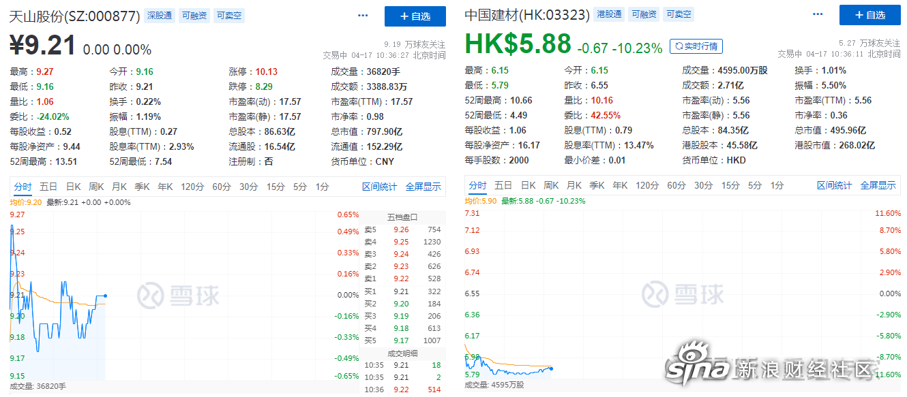Select the 买2 order row at 9.20
Screen dimensions: 907x397
[402, 304]
